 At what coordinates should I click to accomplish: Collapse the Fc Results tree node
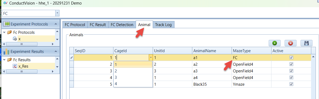tap(4, 60)
